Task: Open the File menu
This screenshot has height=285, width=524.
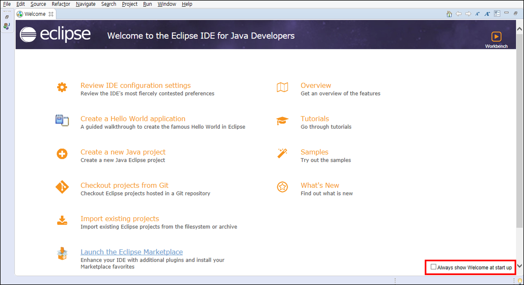Action: click(7, 4)
